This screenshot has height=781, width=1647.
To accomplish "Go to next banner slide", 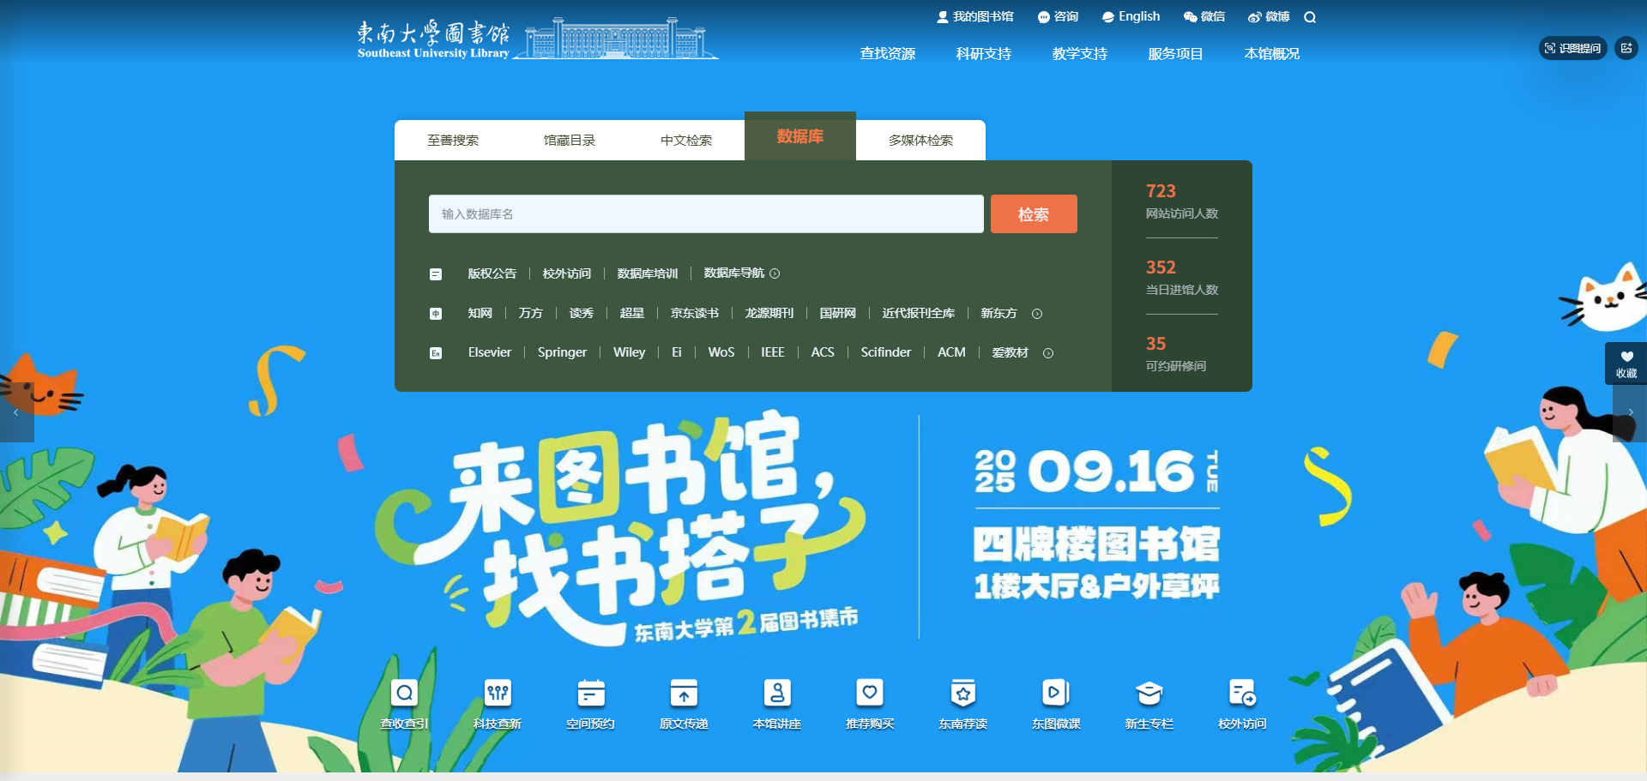I will tap(1631, 412).
